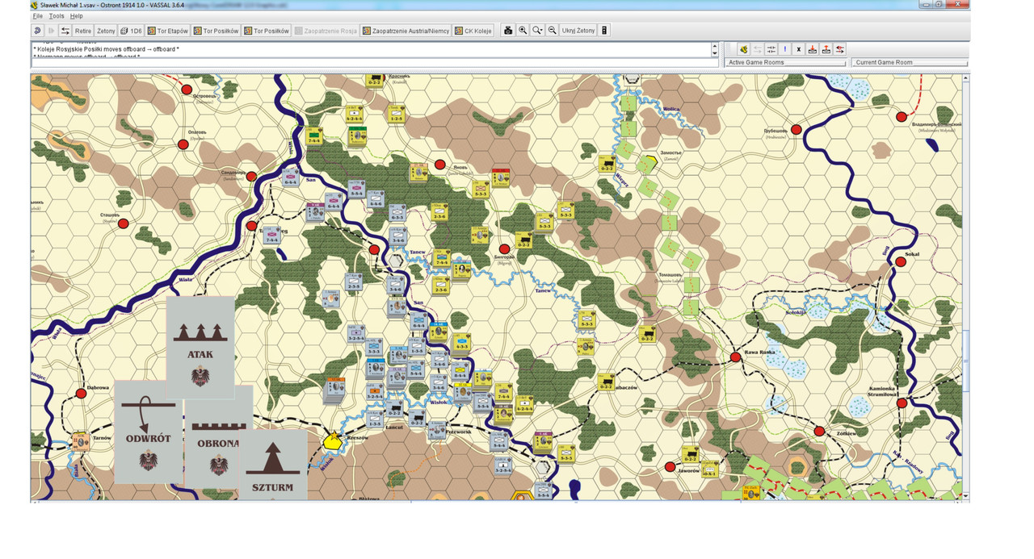The width and height of the screenshot is (1034, 559).
Task: Toggle Ukryj Żetony to hide counters
Action: pyautogui.click(x=578, y=31)
